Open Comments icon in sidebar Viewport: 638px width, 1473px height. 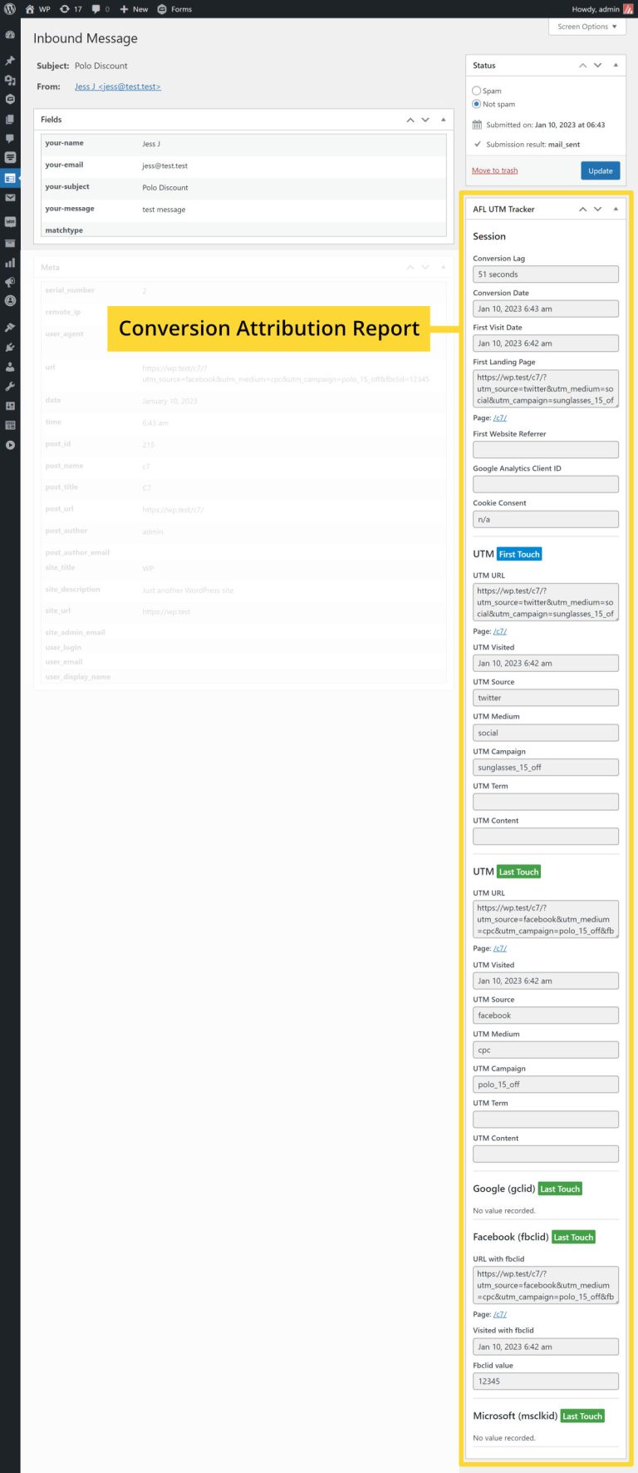pyautogui.click(x=10, y=139)
